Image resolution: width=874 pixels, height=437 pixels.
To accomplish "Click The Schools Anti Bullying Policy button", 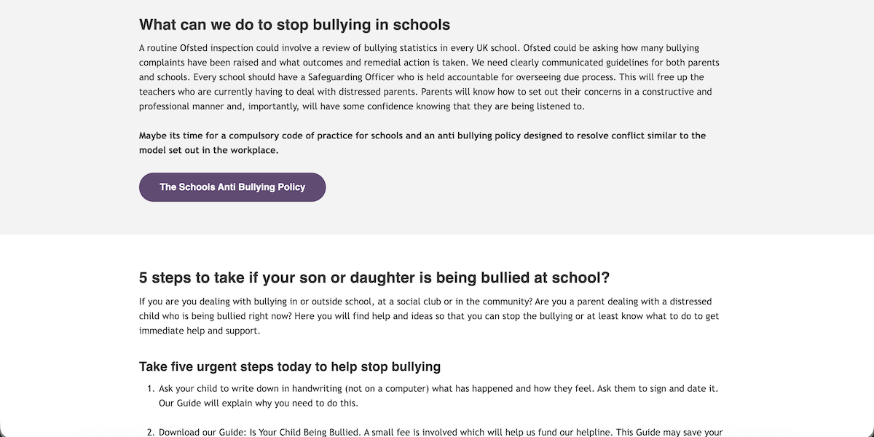I will [232, 187].
